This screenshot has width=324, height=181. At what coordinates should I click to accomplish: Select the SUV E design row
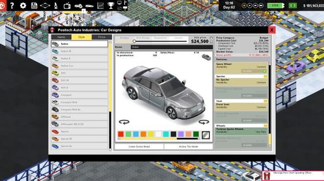pos(80,88)
